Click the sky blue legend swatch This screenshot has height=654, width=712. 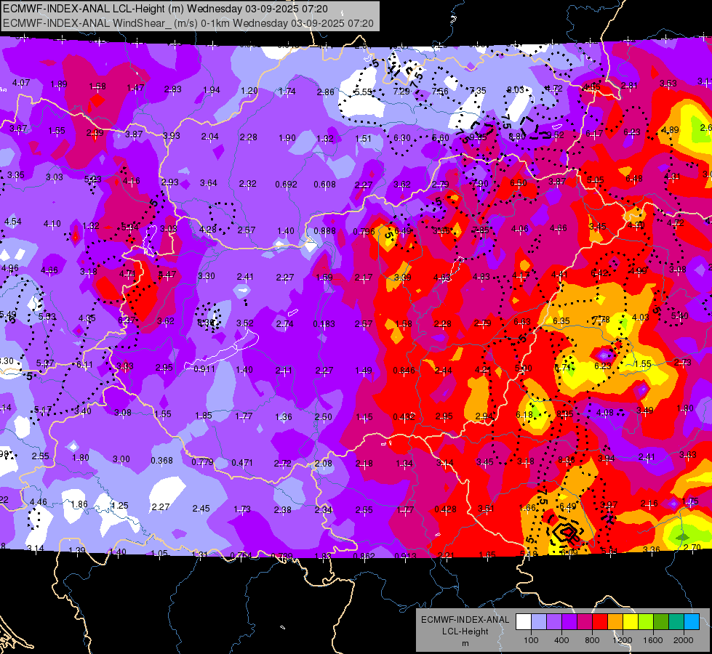692,622
